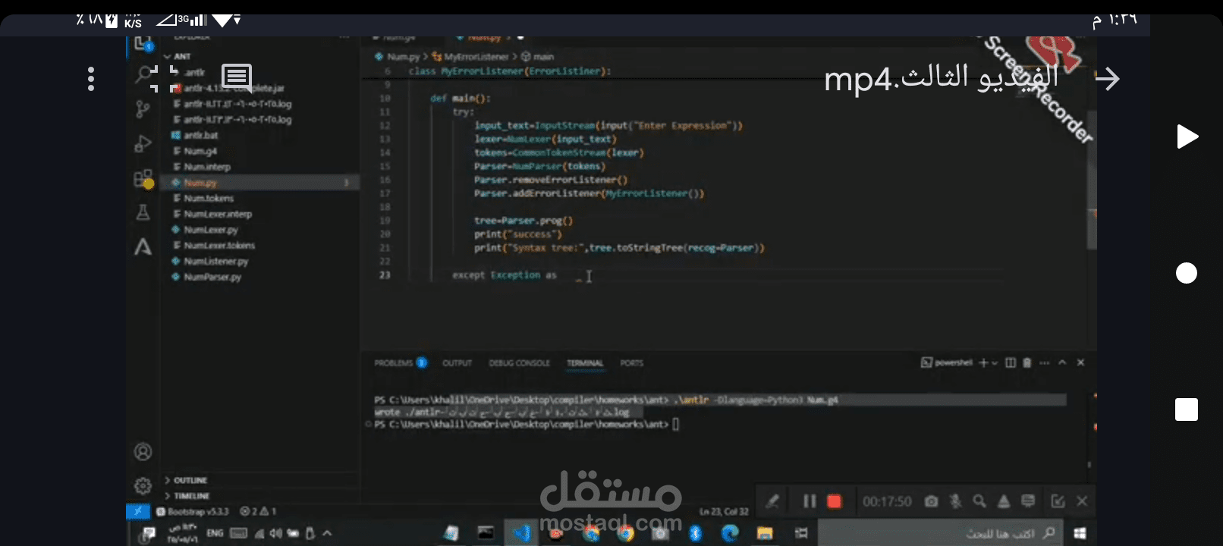The height and width of the screenshot is (546, 1223).
Task: Select the recorder pencil draw tool
Action: [x=772, y=501]
